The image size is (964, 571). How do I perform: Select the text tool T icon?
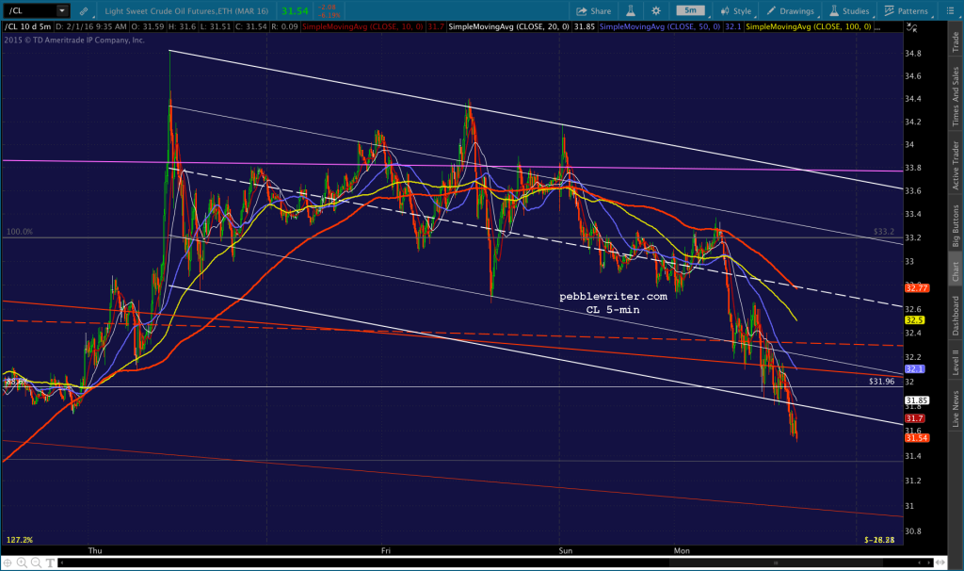50,563
